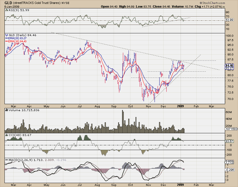Click the Chg +1.71 (+2.07%) value
The image size is (238, 187).
pos(208,6)
